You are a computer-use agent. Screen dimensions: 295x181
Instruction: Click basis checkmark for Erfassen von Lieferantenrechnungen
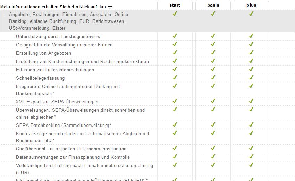[213, 69]
